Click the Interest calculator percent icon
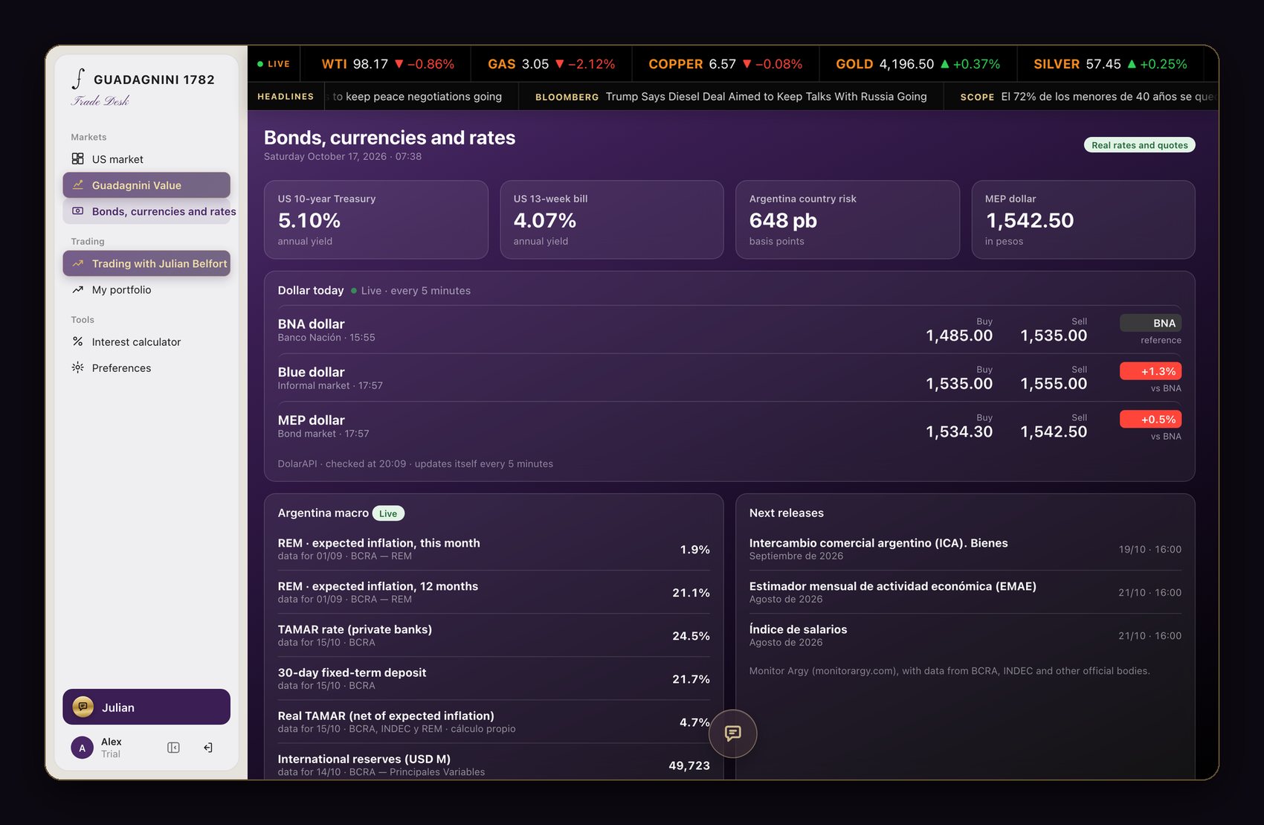The image size is (1264, 825). tap(77, 341)
